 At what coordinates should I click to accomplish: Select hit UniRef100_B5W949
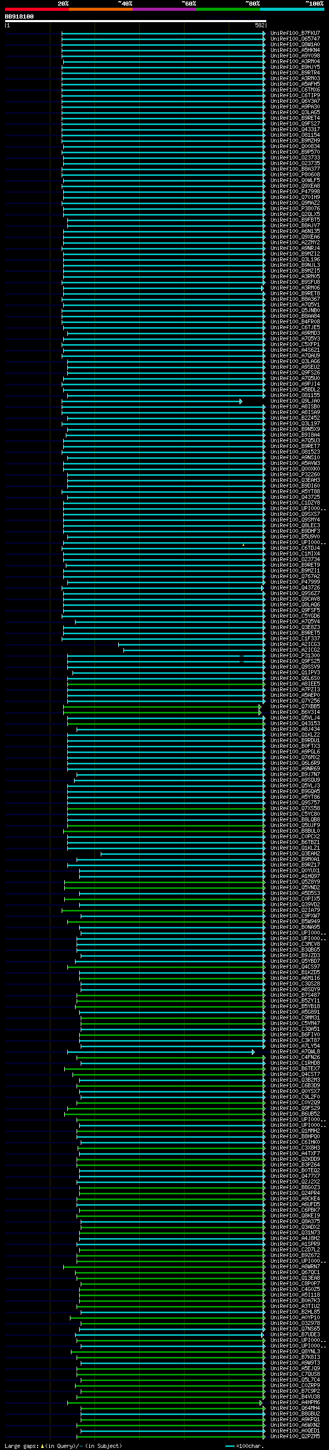295,921
